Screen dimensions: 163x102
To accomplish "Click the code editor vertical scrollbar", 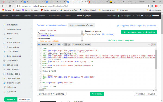I will (x=156, y=59).
